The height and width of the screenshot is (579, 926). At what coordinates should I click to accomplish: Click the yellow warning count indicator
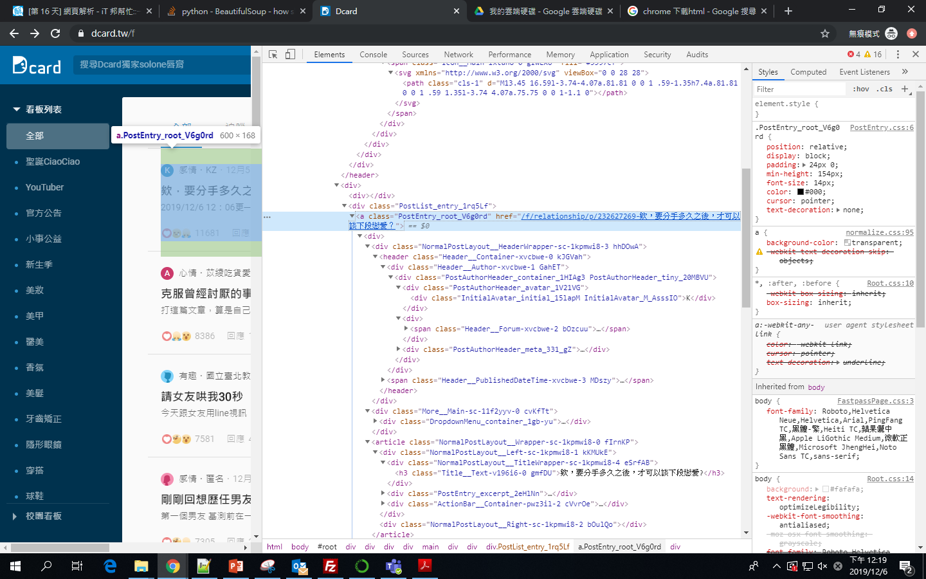873,55
